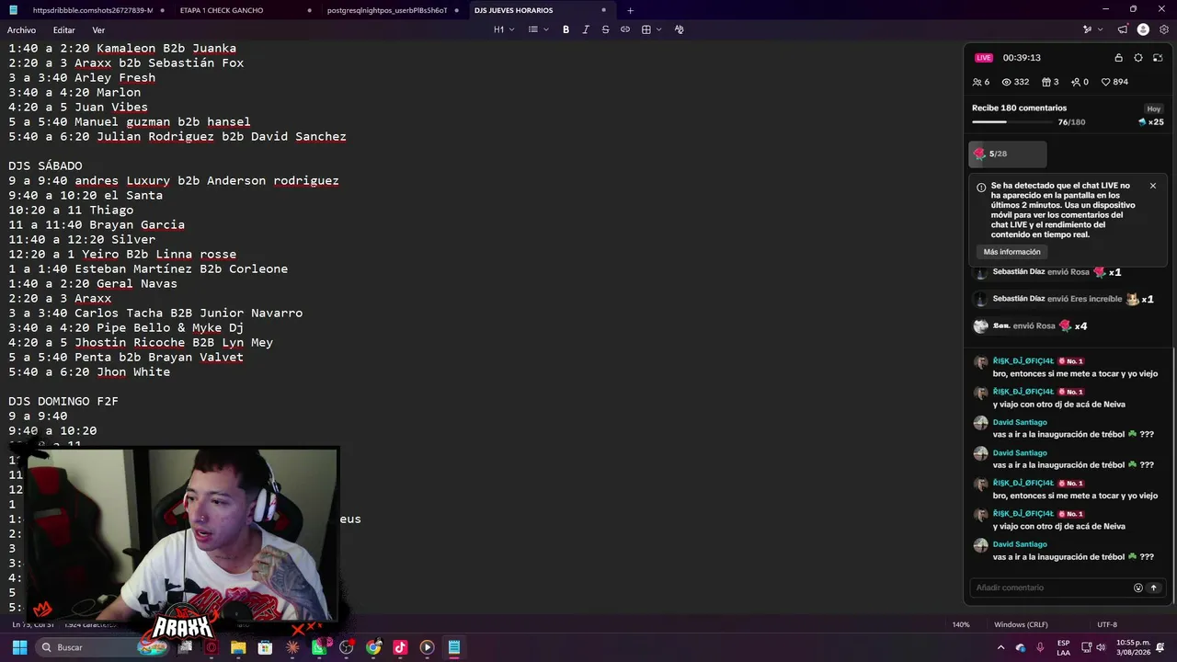Screen dimensions: 1177x662
Task: Open the Ver menu
Action: (98, 30)
